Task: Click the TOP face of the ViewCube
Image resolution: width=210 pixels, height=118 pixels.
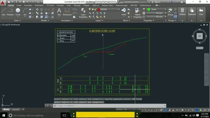Action: (x=199, y=36)
